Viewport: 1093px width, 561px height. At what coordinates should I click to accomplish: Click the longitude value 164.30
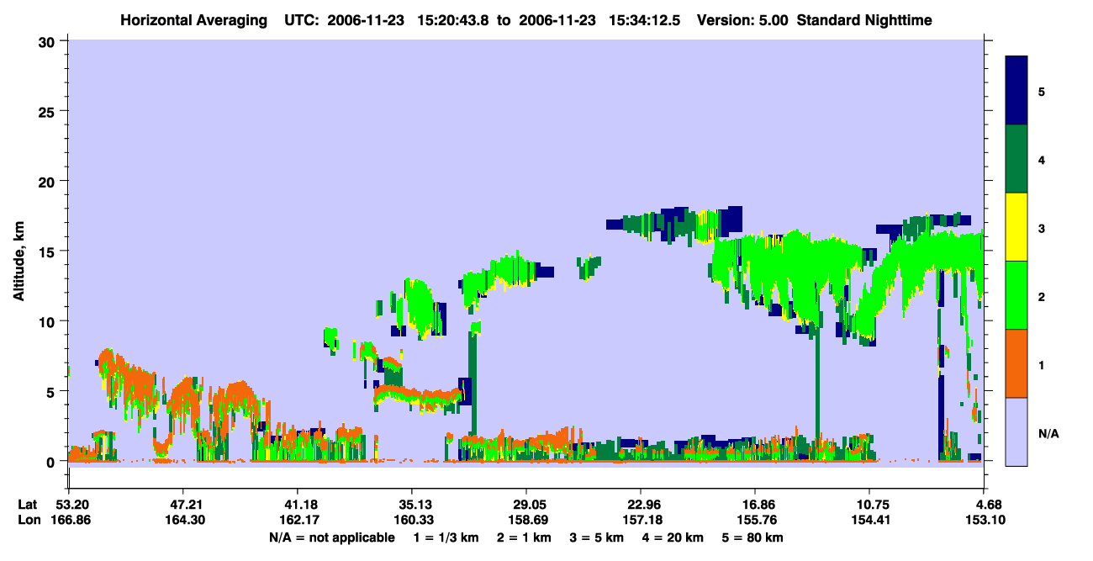coord(182,521)
